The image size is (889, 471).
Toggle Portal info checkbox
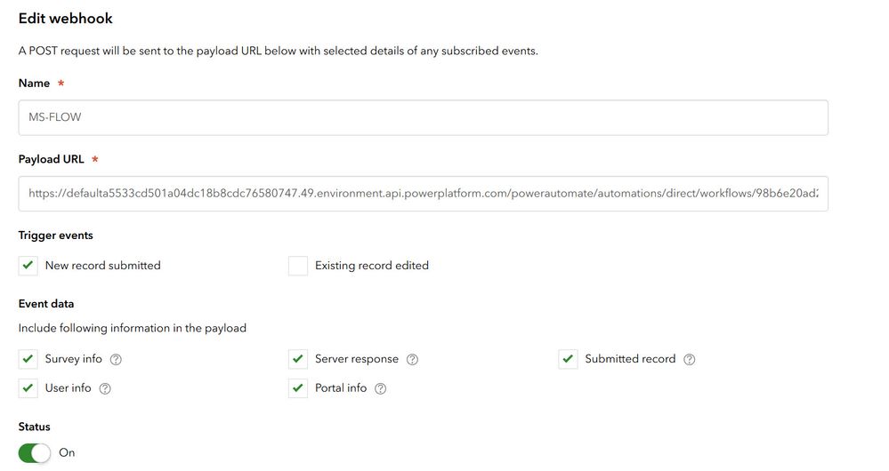pos(298,388)
